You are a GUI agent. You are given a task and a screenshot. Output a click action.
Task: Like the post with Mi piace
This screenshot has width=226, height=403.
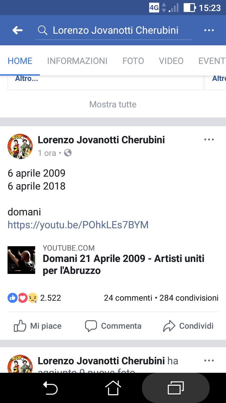click(38, 326)
